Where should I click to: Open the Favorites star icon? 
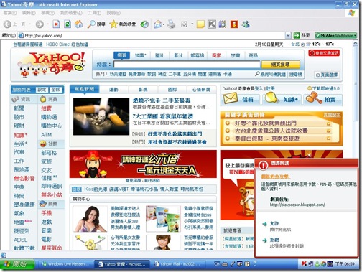[113, 24]
